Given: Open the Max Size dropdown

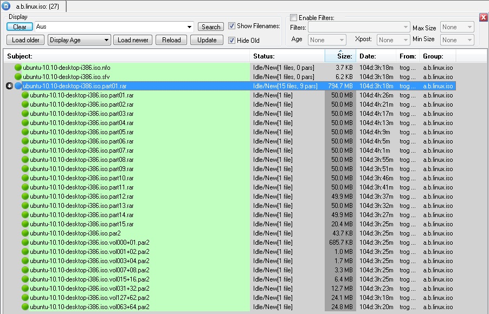Looking at the screenshot, I should coord(457,27).
